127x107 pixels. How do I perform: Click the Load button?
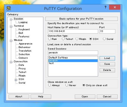tap(107, 58)
